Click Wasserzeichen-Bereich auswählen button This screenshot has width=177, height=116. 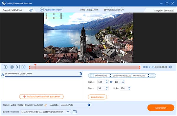[x=41, y=97]
